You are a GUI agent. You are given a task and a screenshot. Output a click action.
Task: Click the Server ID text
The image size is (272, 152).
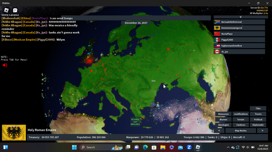tap(259, 8)
